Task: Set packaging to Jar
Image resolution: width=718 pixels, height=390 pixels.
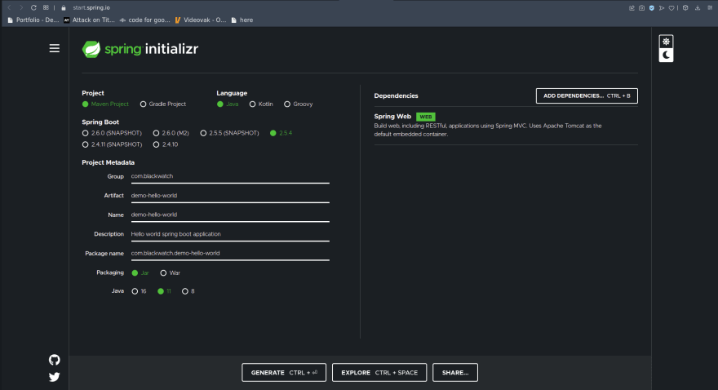Action: 140,273
